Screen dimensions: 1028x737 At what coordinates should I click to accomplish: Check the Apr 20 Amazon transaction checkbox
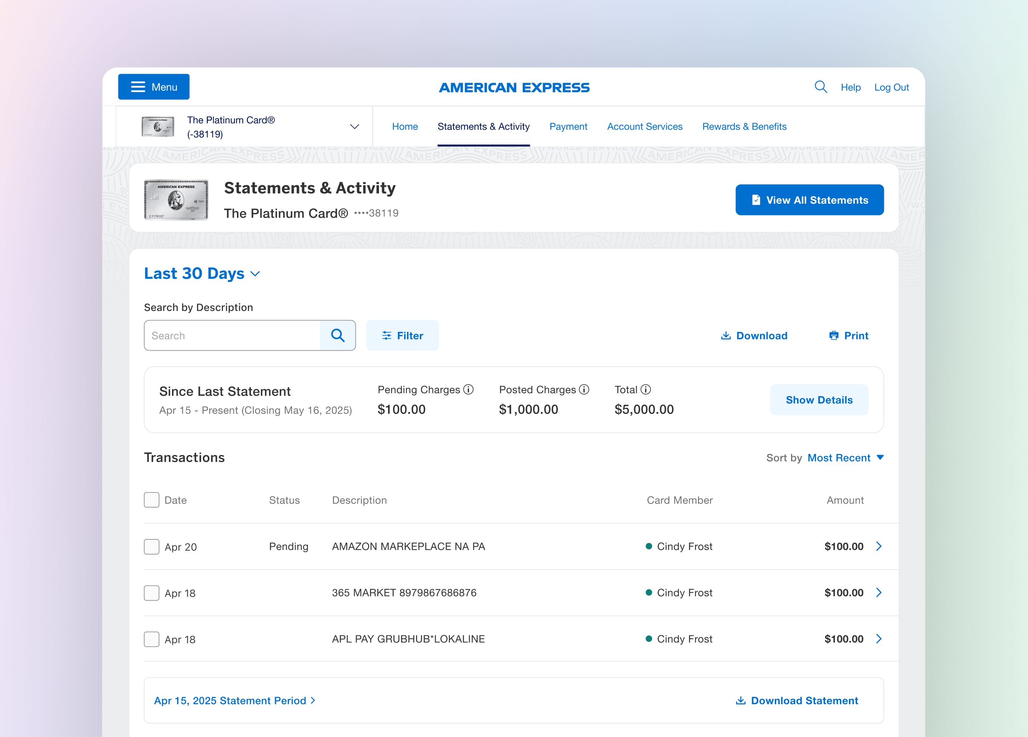tap(152, 547)
